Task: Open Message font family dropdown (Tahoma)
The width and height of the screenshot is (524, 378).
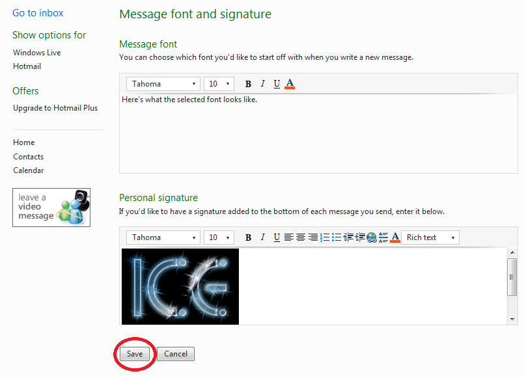Action: click(163, 84)
